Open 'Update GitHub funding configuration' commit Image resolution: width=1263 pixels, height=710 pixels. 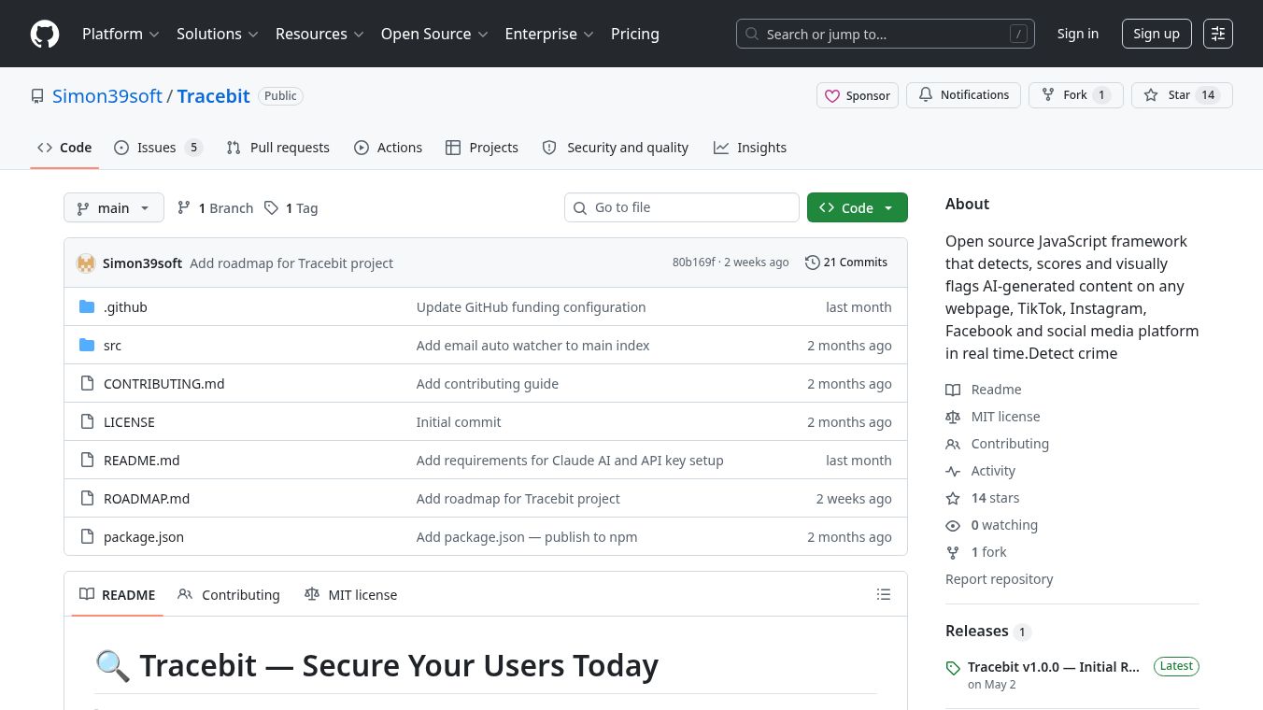pos(531,307)
